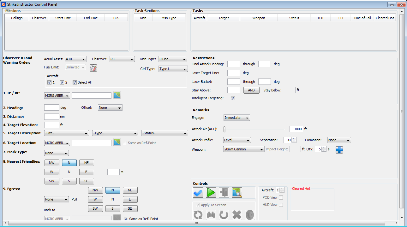
Task: Toggle the Apply To Section checkbox
Action: [198, 205]
